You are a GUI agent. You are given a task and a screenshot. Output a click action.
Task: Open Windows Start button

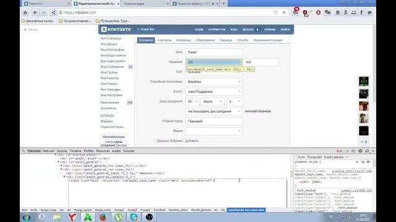coord(27,217)
